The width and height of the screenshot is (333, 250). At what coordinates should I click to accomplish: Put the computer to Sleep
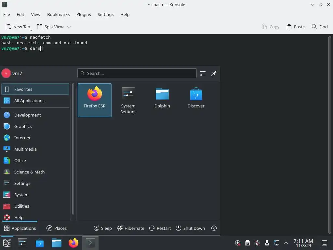[x=102, y=228]
